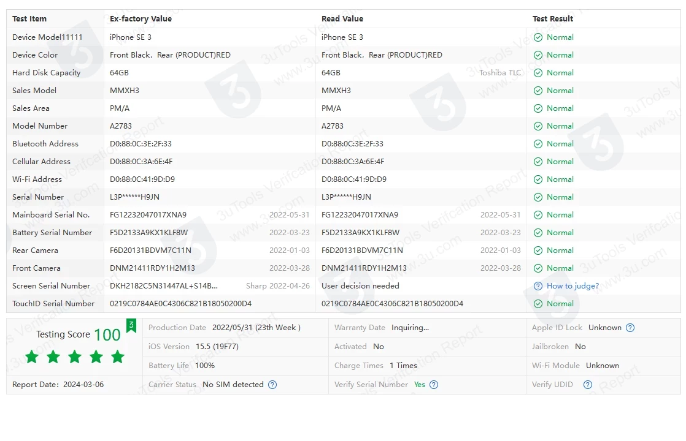Open the help icon next to Apple ID Lock
The height and width of the screenshot is (441, 686).
click(x=630, y=328)
